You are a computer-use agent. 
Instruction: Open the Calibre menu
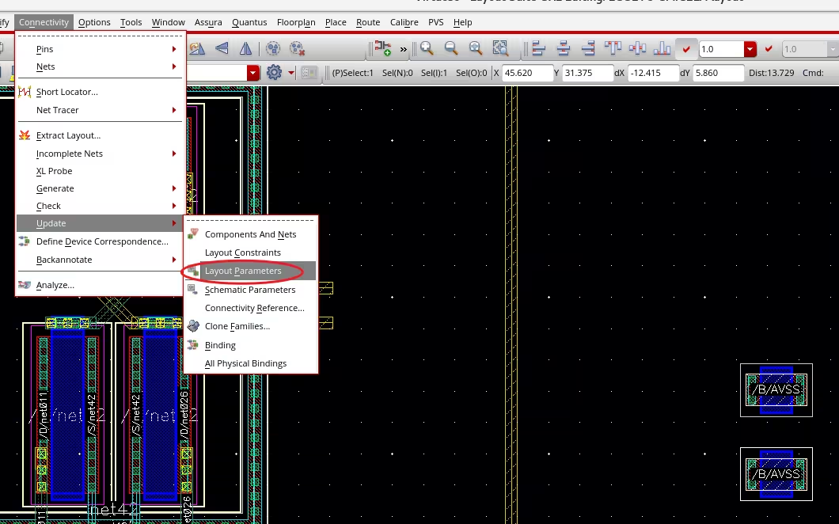[x=404, y=22]
